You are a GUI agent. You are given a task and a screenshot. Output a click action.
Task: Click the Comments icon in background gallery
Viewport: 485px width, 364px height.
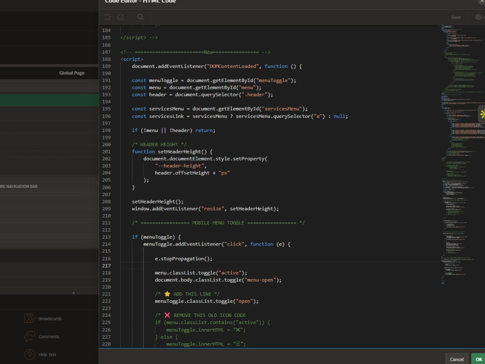(30, 336)
